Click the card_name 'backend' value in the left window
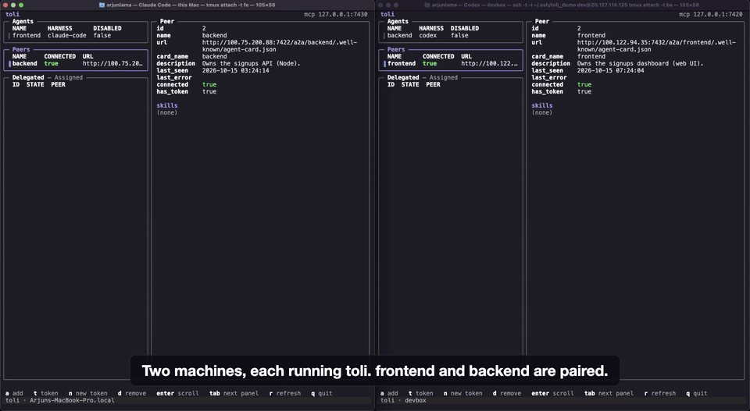 click(215, 56)
